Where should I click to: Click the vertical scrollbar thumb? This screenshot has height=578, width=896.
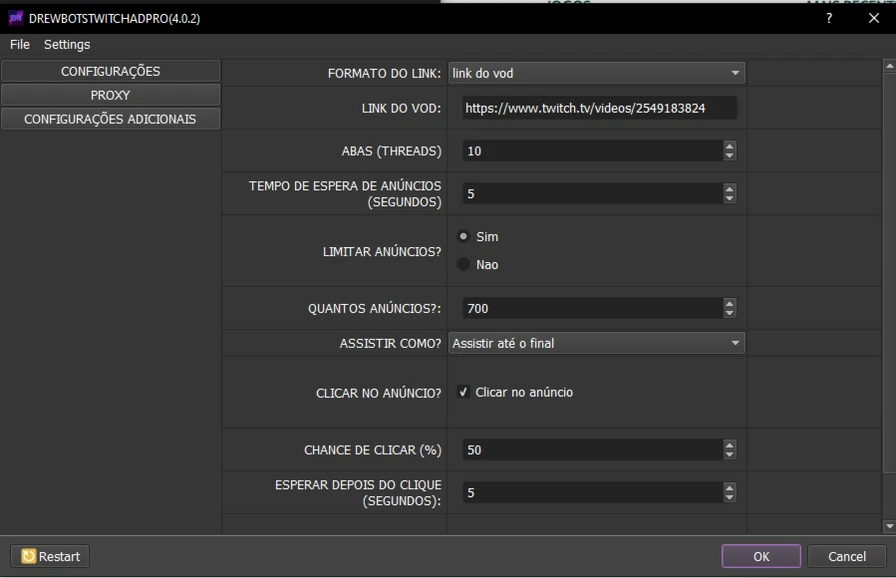point(889,272)
